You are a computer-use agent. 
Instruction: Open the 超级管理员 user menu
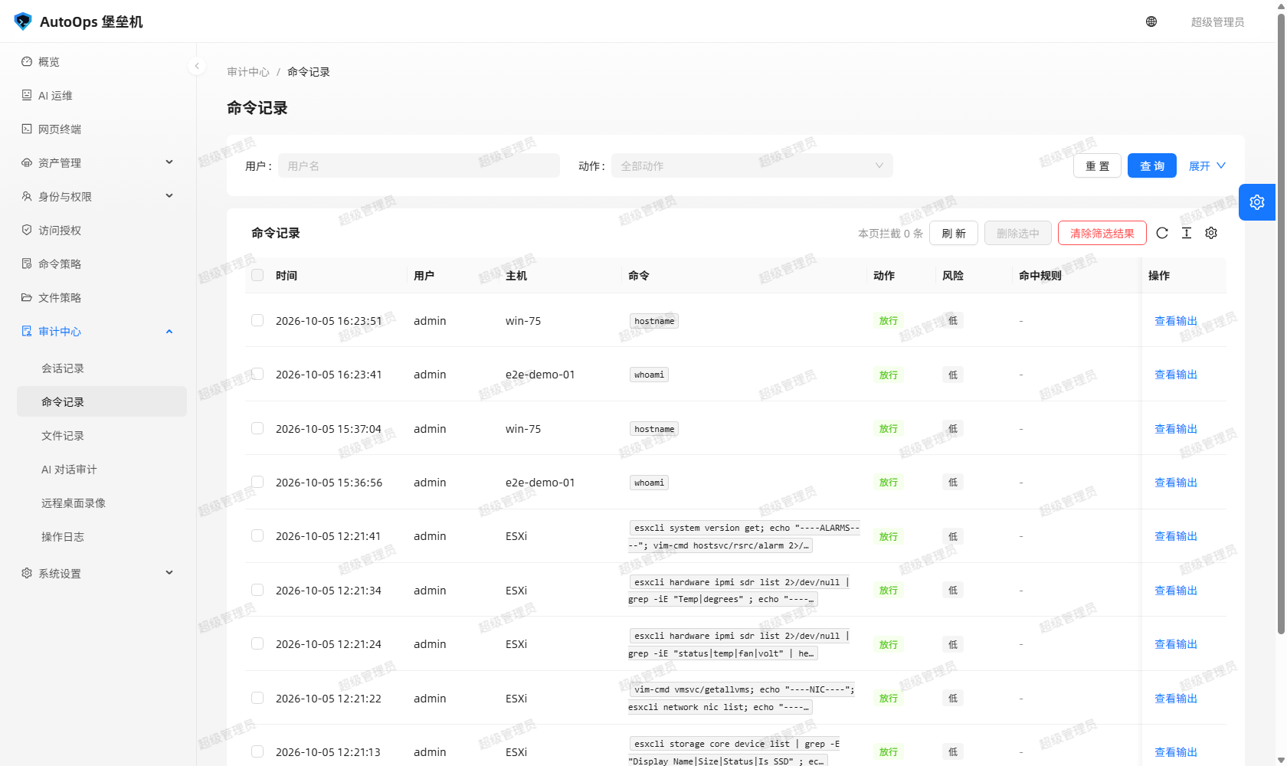tap(1217, 21)
